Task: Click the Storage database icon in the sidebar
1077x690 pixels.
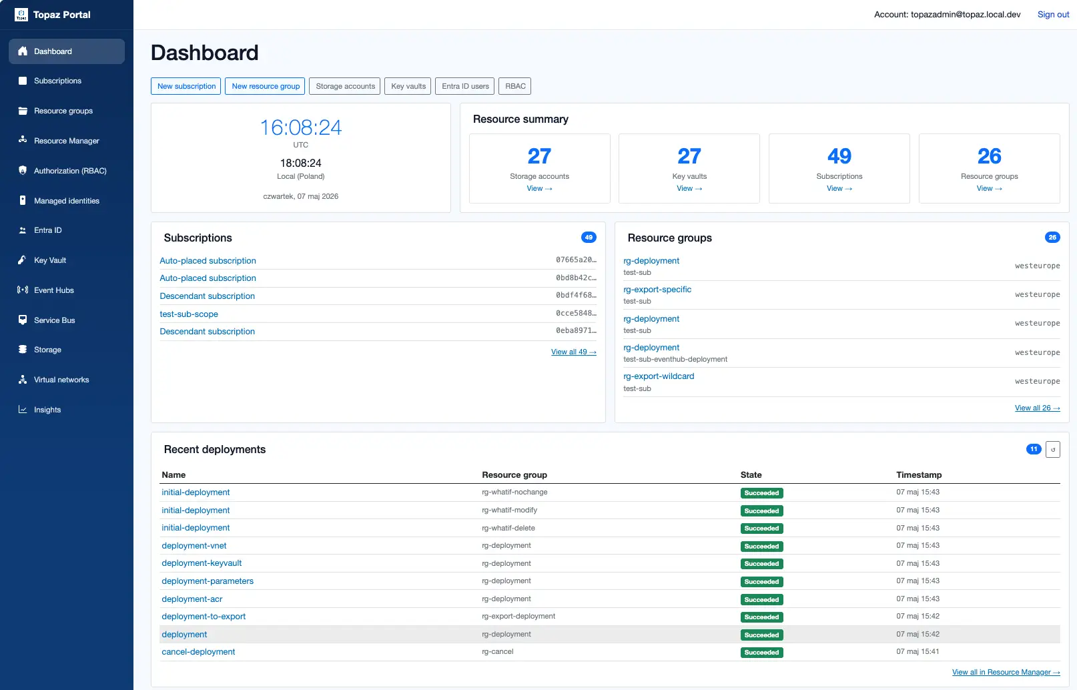Action: click(23, 350)
